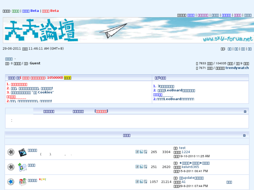The width and height of the screenshot is (254, 190).
Task: Click the Guest username text
Action: pos(35,63)
